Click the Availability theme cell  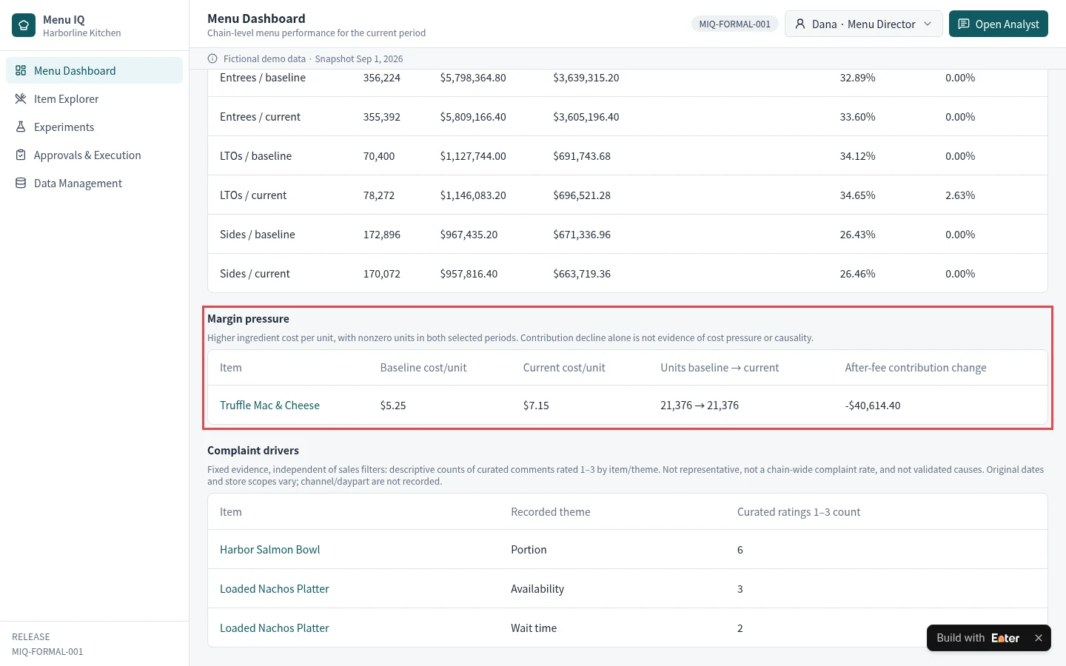537,589
